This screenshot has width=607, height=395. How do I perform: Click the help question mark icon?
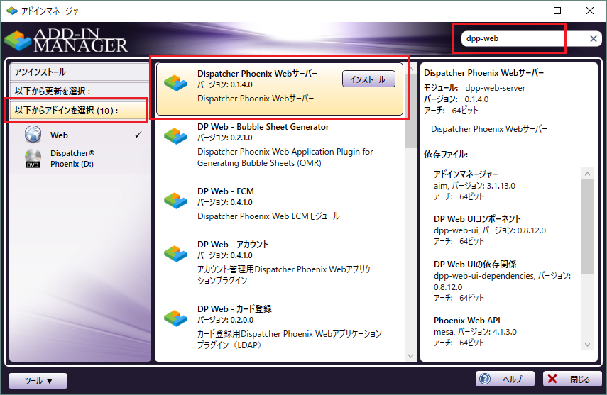tap(485, 379)
